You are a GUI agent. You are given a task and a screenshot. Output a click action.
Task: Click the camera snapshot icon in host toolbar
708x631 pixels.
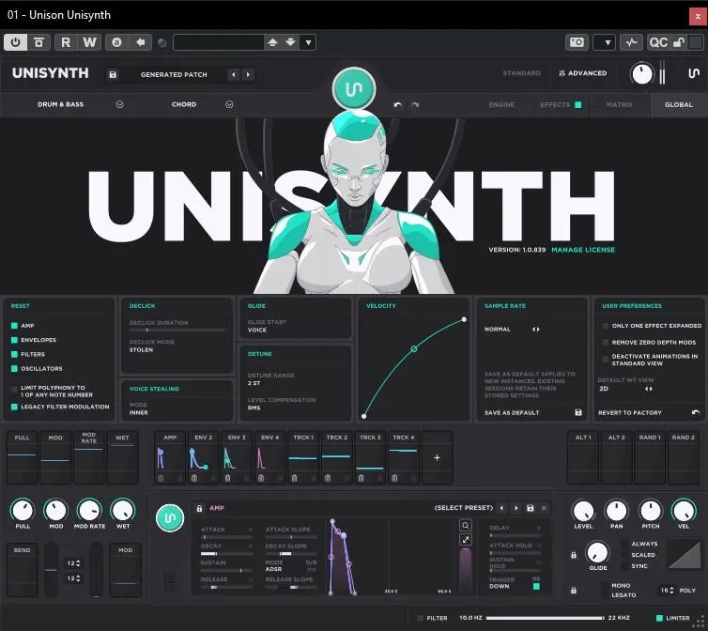coord(577,42)
